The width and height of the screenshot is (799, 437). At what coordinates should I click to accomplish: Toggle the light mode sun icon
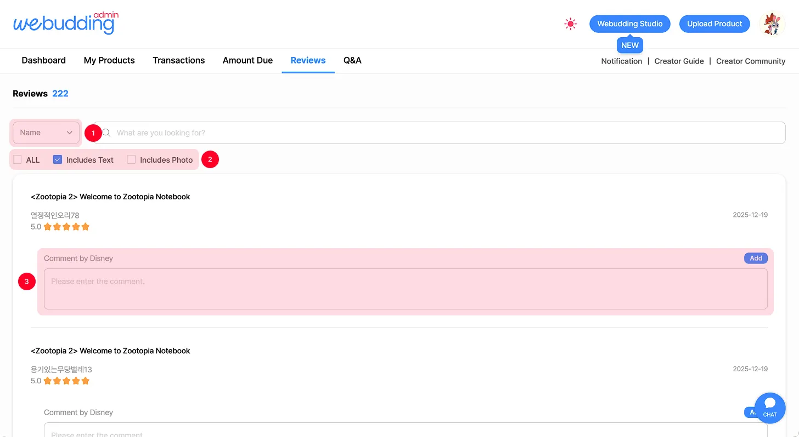[x=571, y=24]
